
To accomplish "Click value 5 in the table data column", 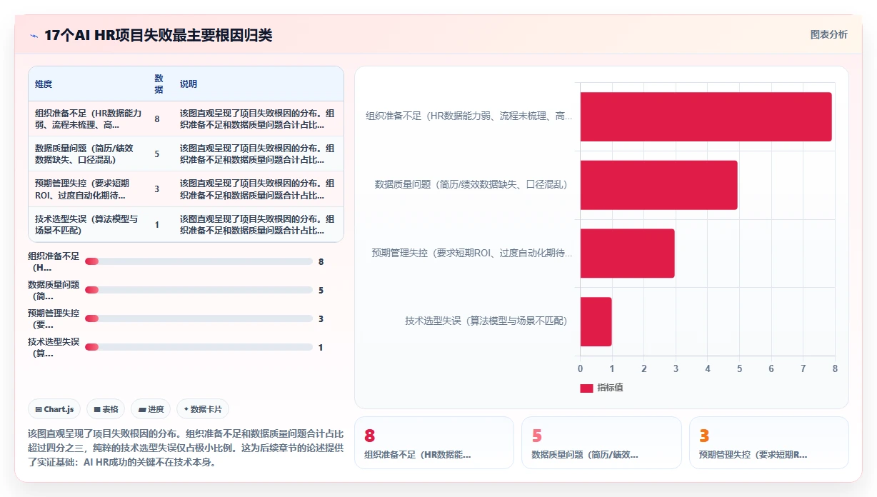I will [157, 154].
